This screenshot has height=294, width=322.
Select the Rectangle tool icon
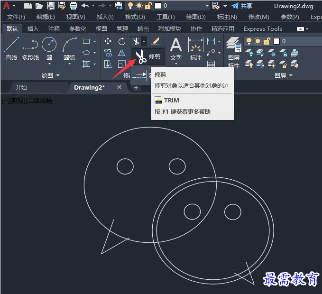(x=86, y=41)
